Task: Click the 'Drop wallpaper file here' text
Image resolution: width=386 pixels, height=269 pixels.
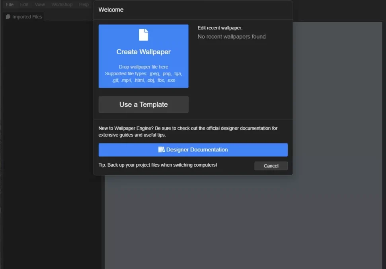Action: click(x=143, y=67)
